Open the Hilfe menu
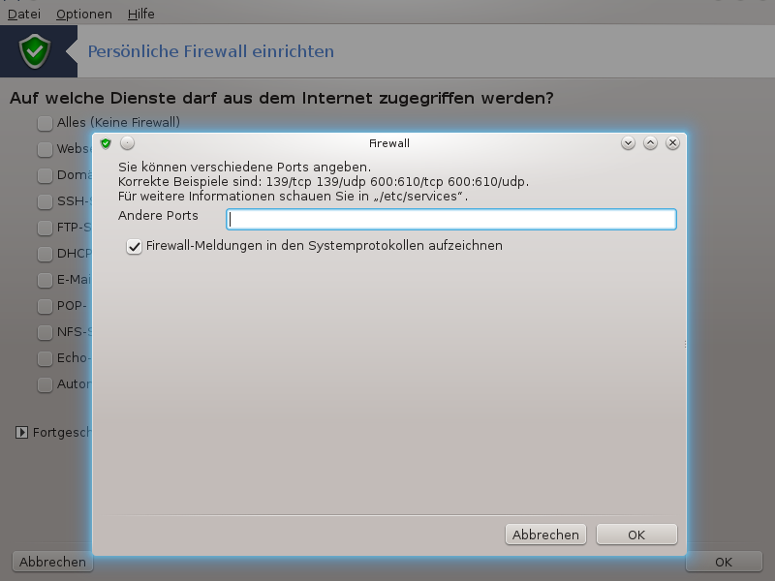The image size is (775, 581). pos(139,15)
